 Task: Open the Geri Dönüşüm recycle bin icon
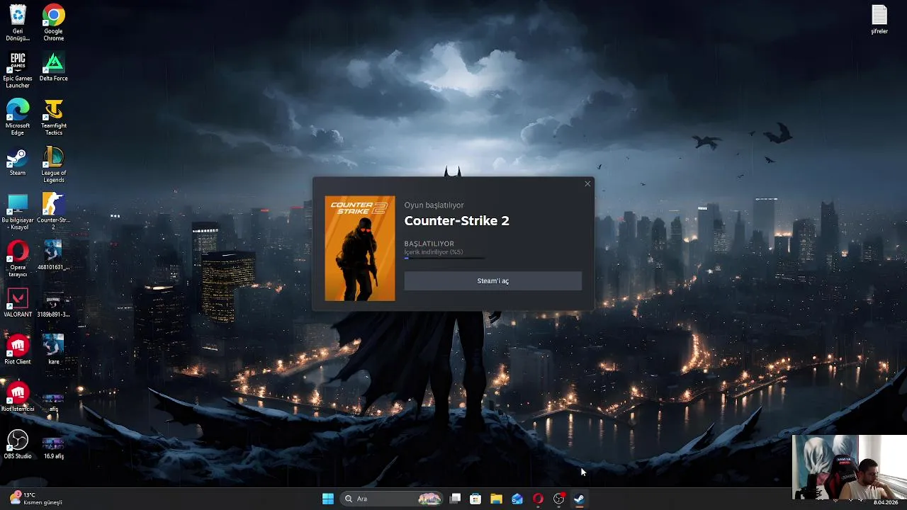pyautogui.click(x=18, y=23)
